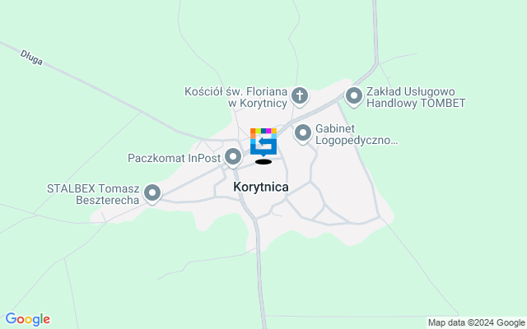Click the Korytnica town name label

tap(261, 187)
